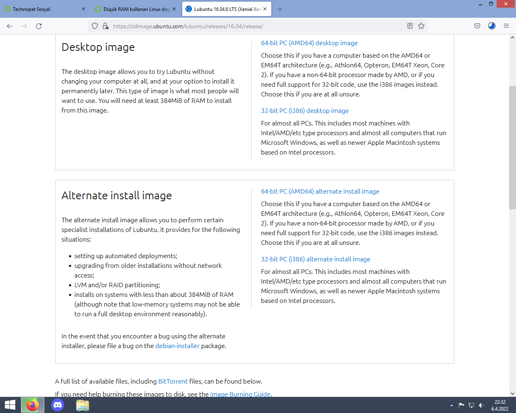The width and height of the screenshot is (516, 413).
Task: Open network status tray icon
Action: click(x=471, y=405)
